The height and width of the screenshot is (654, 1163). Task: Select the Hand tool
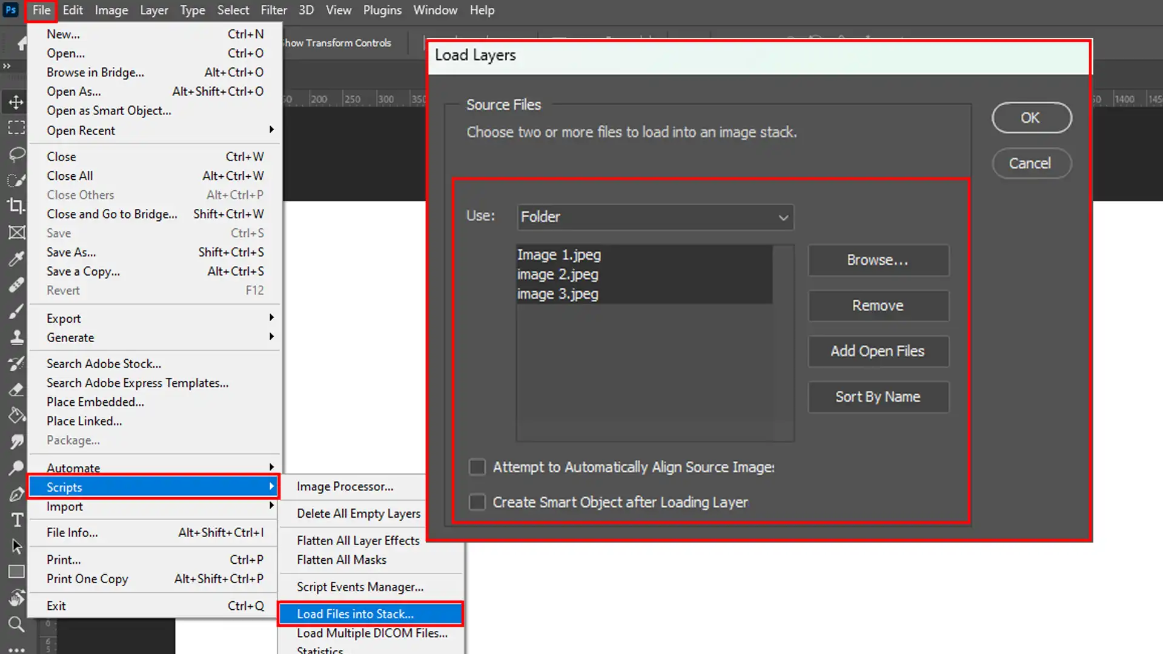(x=16, y=598)
